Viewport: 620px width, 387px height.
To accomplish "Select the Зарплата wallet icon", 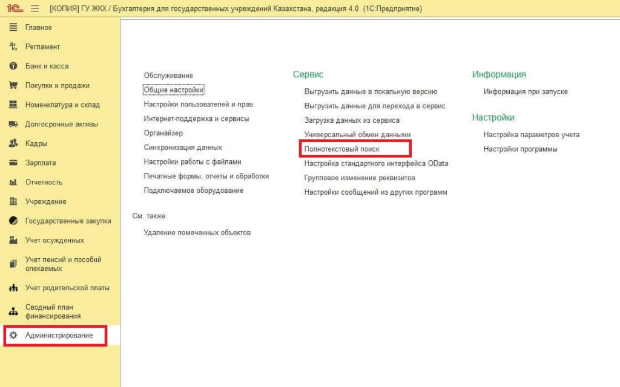I will 12,163.
